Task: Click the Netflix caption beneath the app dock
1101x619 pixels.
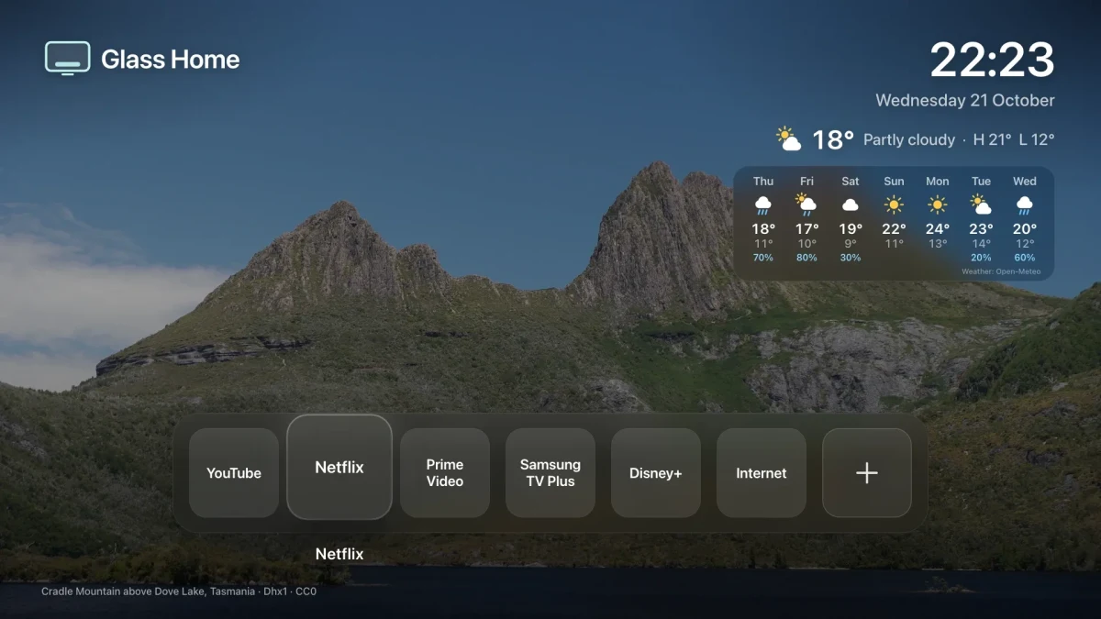Action: click(x=339, y=554)
